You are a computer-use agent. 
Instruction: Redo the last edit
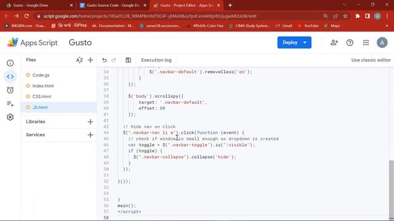pyautogui.click(x=114, y=60)
